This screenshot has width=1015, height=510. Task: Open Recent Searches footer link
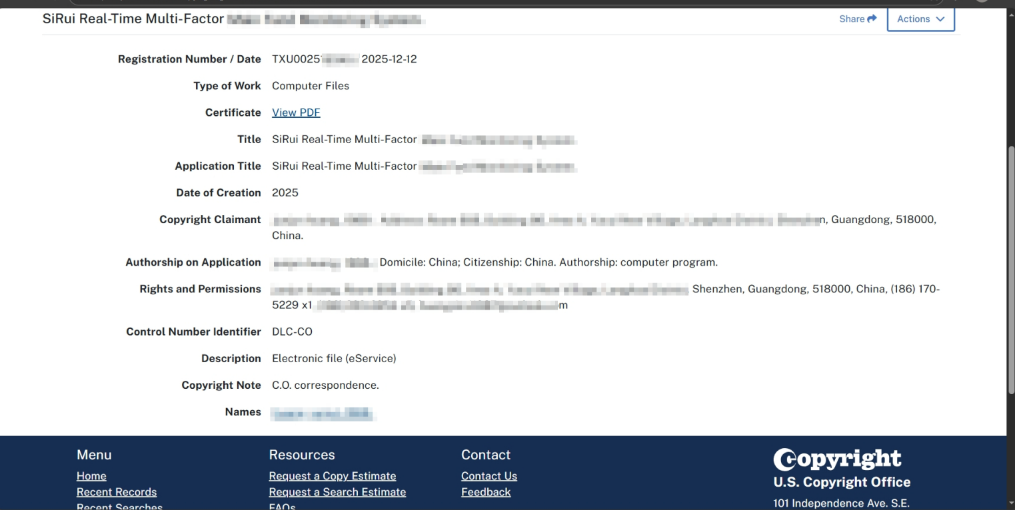[x=119, y=507]
